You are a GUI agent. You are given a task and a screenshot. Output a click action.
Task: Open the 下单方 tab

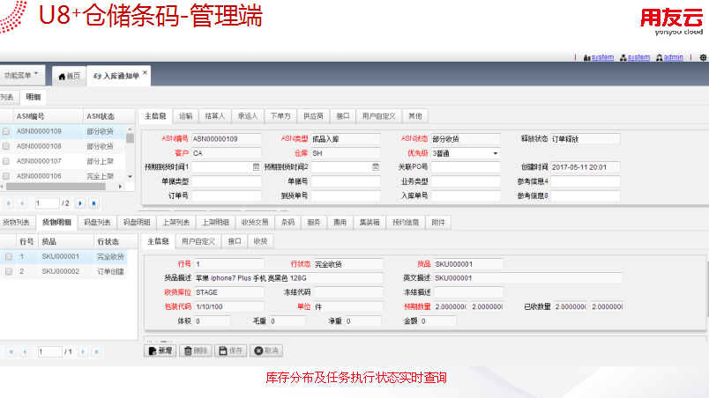(x=280, y=116)
